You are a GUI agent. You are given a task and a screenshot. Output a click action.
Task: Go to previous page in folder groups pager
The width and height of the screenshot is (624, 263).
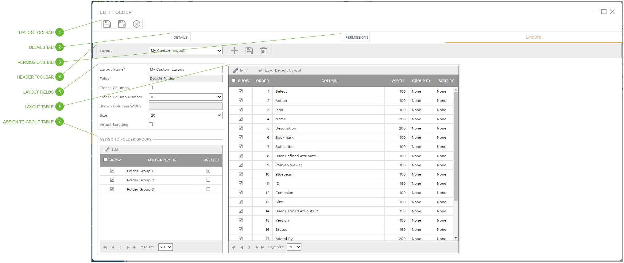tap(113, 247)
